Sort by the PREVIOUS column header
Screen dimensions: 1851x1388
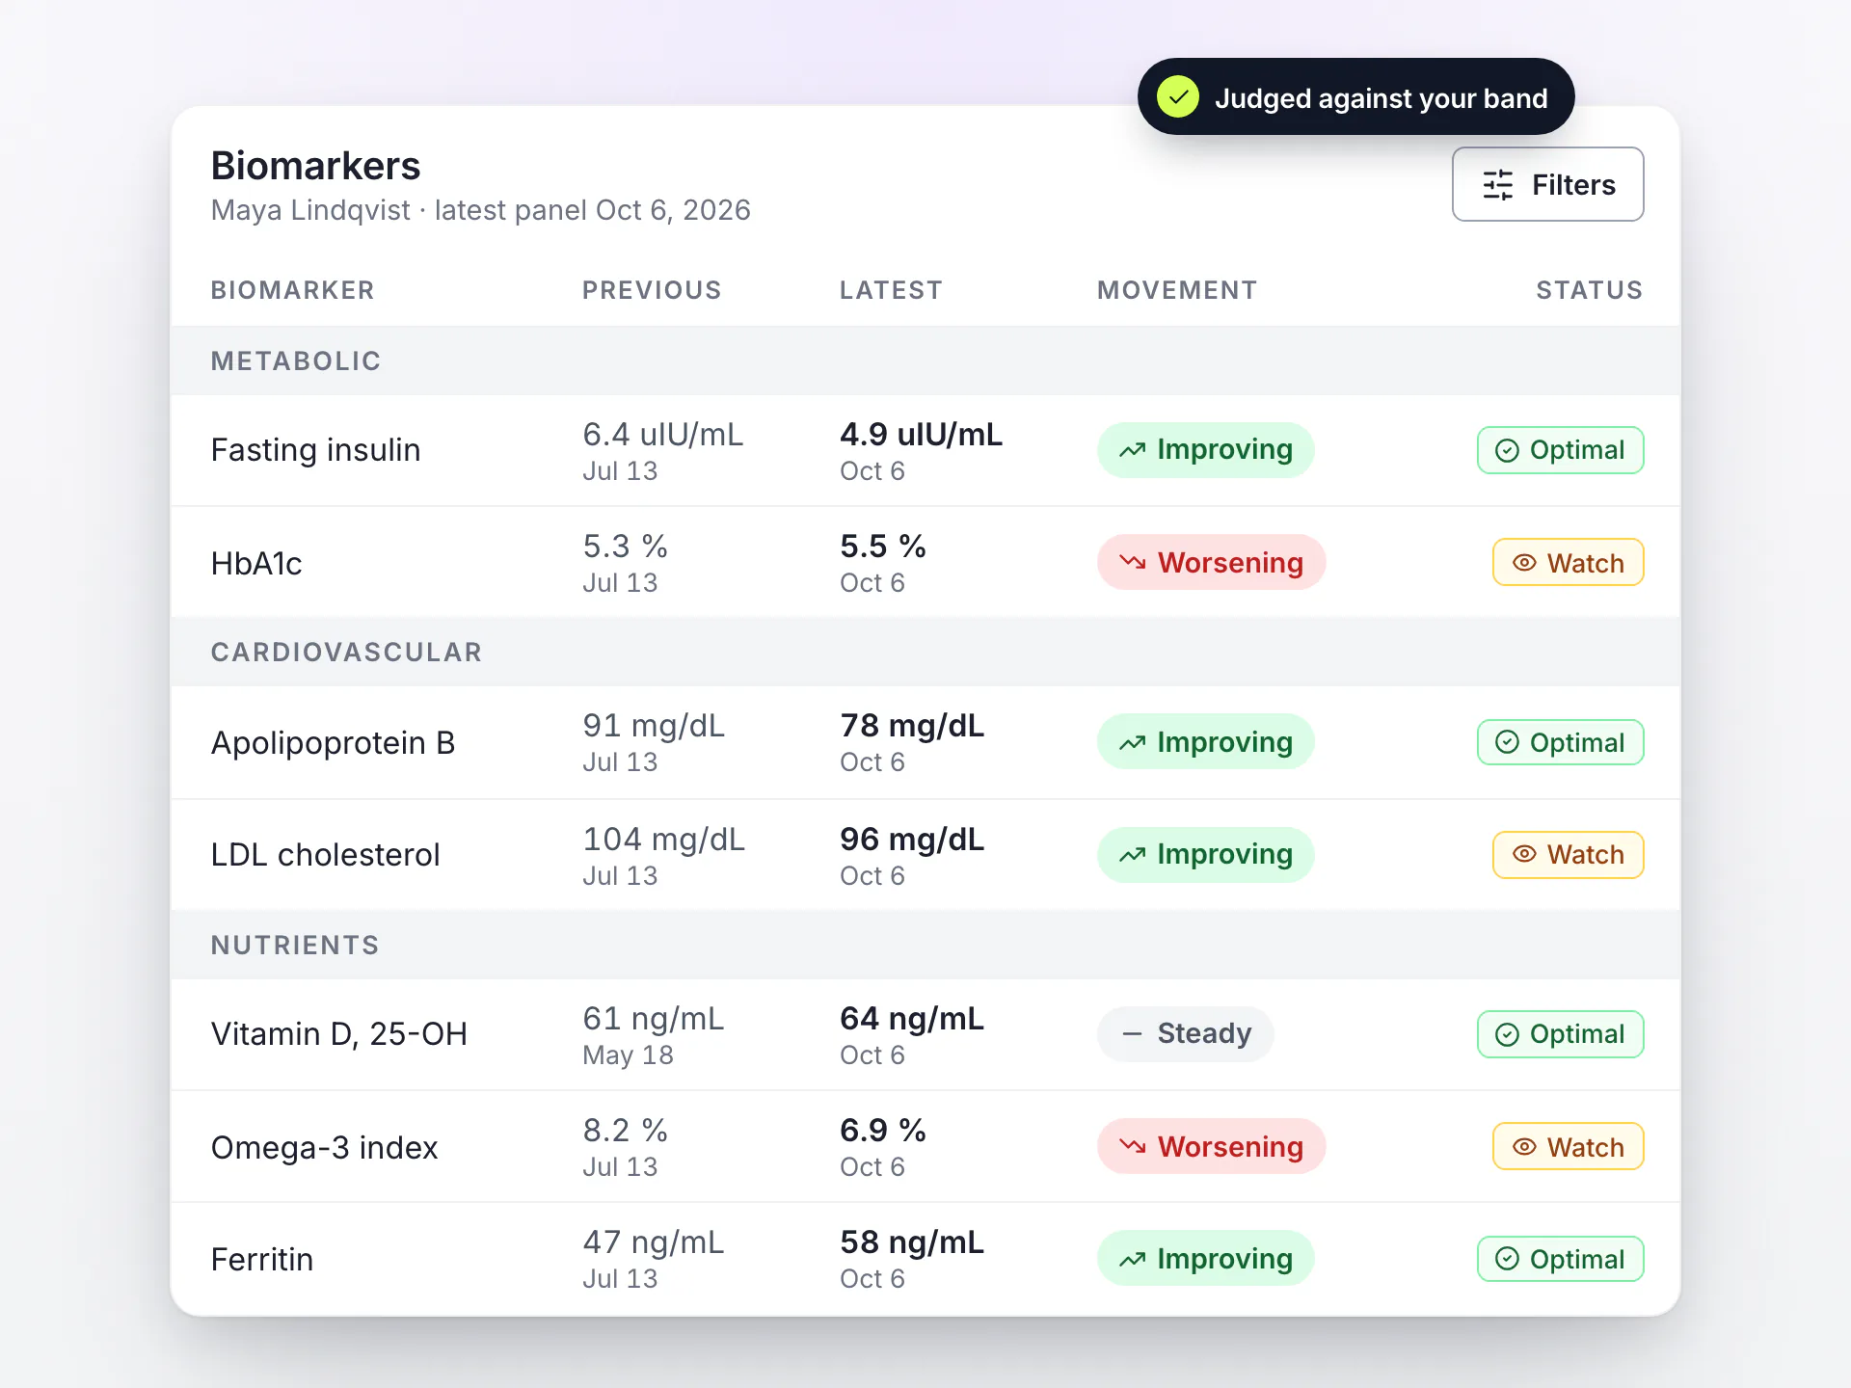pyautogui.click(x=652, y=290)
